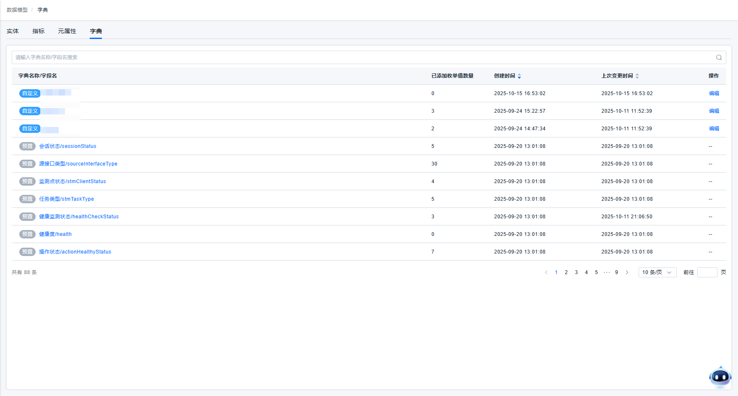Switch to the 实体 tab
Image resolution: width=738 pixels, height=396 pixels.
13,31
